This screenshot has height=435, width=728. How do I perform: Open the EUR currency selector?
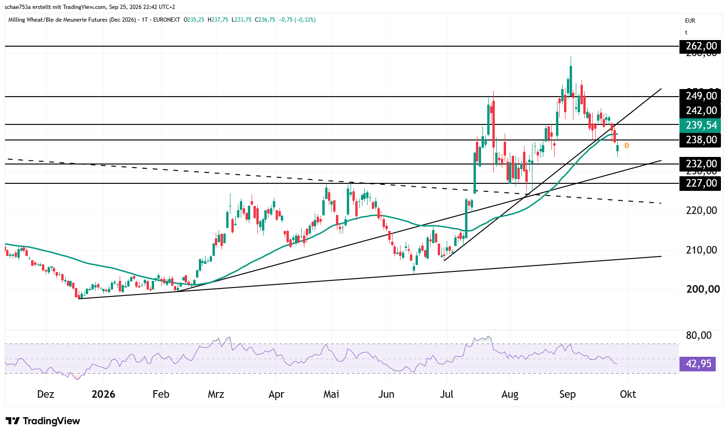(x=690, y=21)
